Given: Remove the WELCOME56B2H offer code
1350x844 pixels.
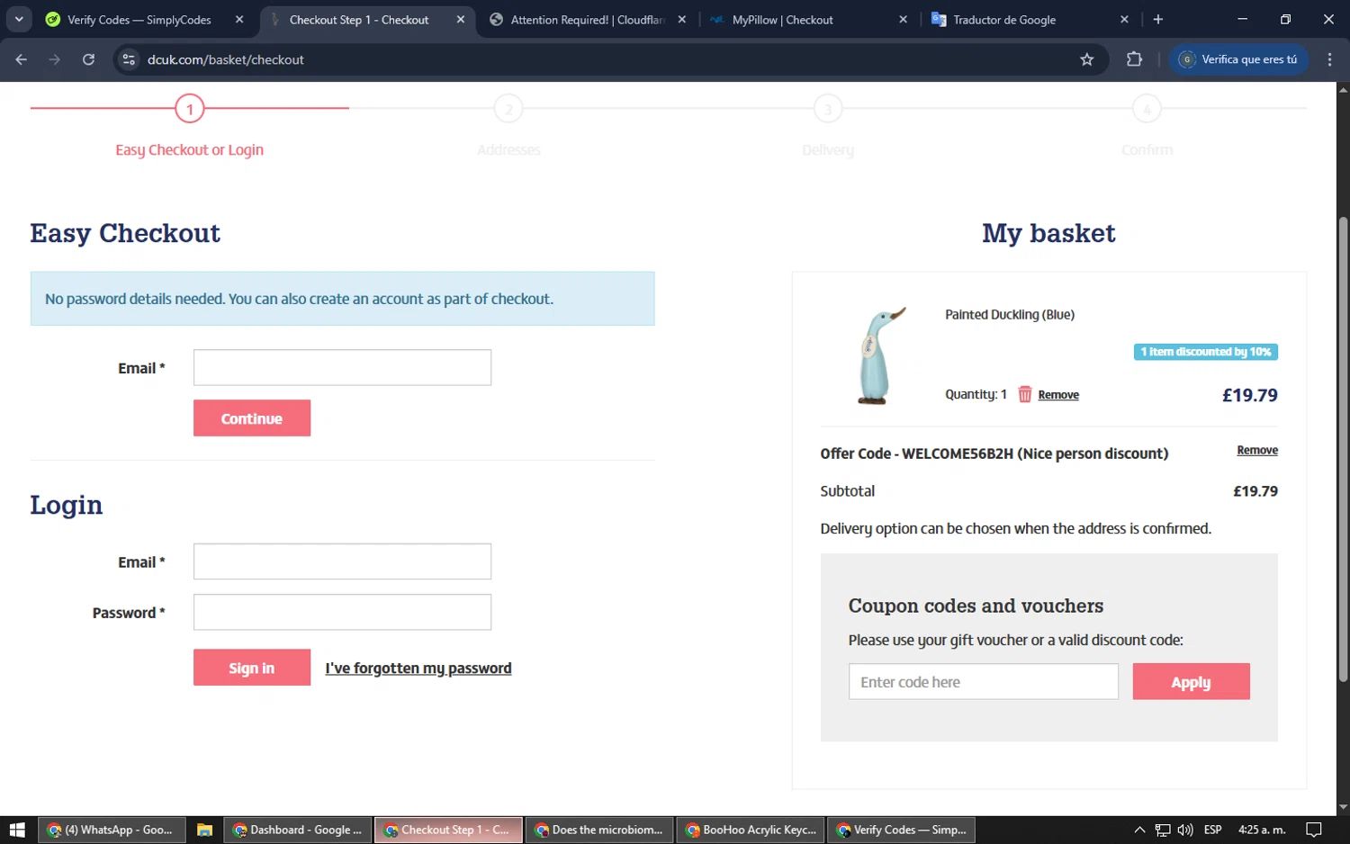Looking at the screenshot, I should click(1257, 450).
